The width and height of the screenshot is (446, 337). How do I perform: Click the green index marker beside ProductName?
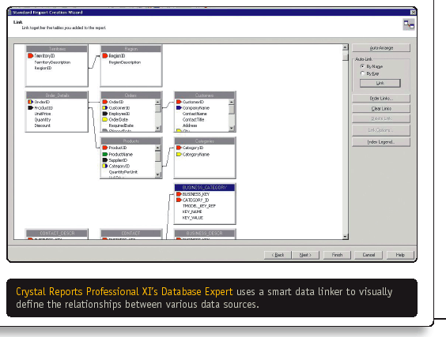tap(105, 154)
